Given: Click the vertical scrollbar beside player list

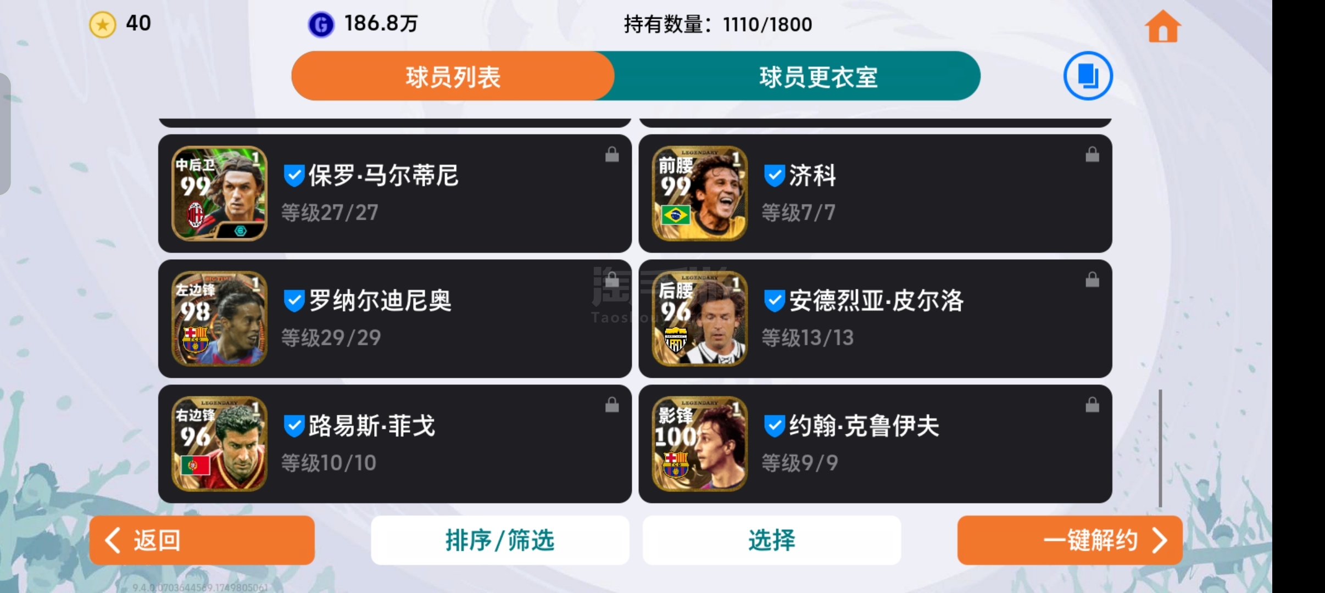Looking at the screenshot, I should (x=1160, y=448).
